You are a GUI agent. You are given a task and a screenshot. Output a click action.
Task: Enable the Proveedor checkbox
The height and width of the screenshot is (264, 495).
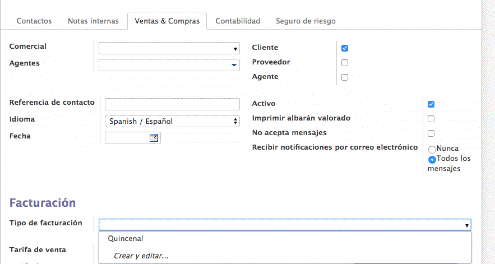coord(345,63)
